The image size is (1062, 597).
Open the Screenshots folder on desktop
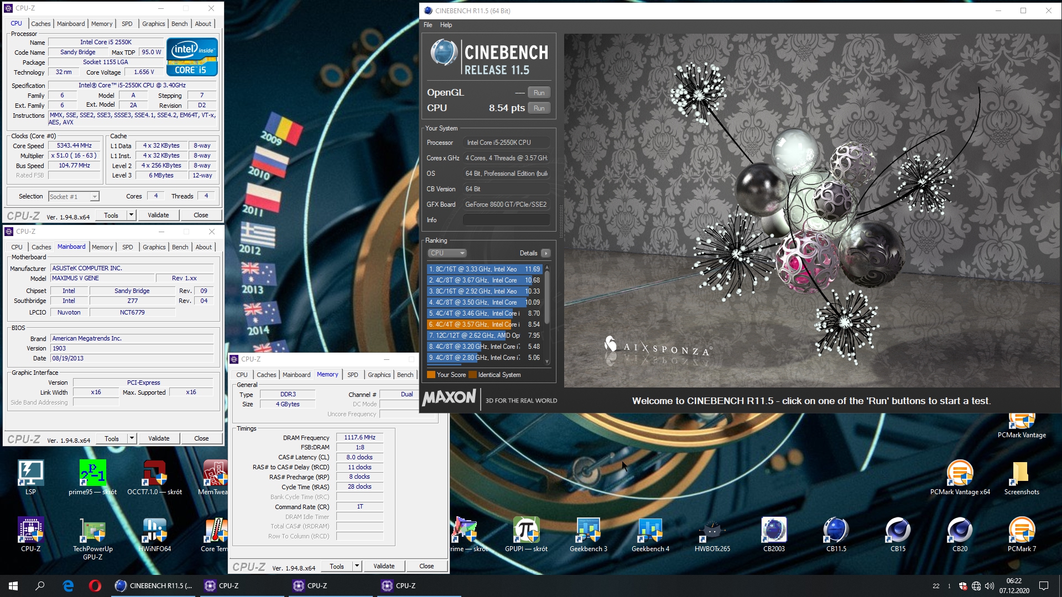[1022, 478]
